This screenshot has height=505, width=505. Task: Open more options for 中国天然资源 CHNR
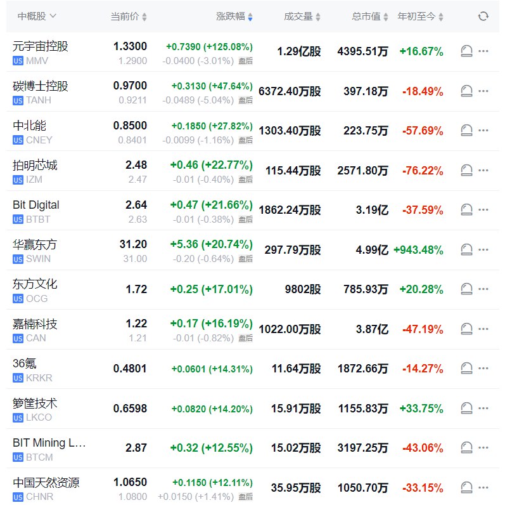point(483,488)
